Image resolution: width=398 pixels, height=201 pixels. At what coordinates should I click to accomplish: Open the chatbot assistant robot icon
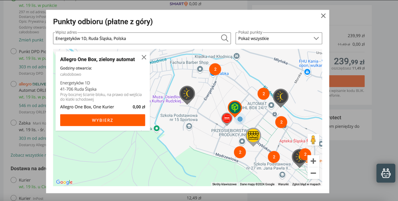pos(386,173)
